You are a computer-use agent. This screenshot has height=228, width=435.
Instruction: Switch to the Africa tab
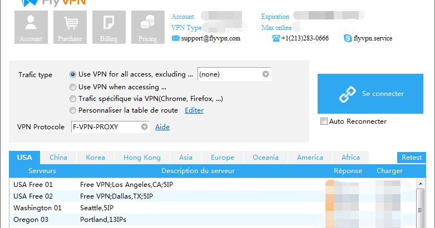point(350,158)
